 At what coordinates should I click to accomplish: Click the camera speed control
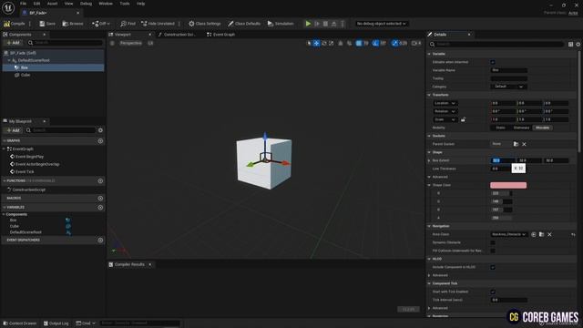coord(416,43)
